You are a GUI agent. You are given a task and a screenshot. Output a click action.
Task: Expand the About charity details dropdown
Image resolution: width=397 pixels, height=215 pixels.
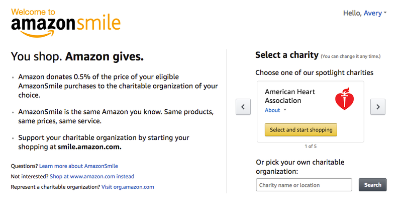point(275,110)
